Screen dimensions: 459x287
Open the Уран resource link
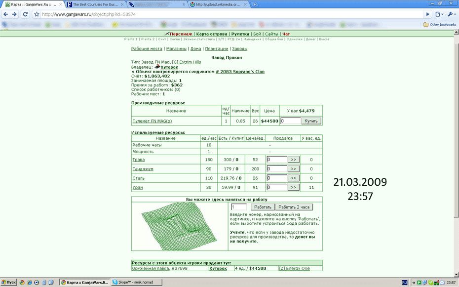(138, 187)
